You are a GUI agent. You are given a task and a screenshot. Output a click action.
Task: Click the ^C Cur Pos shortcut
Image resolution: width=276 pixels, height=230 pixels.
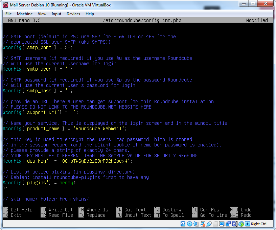(206, 210)
